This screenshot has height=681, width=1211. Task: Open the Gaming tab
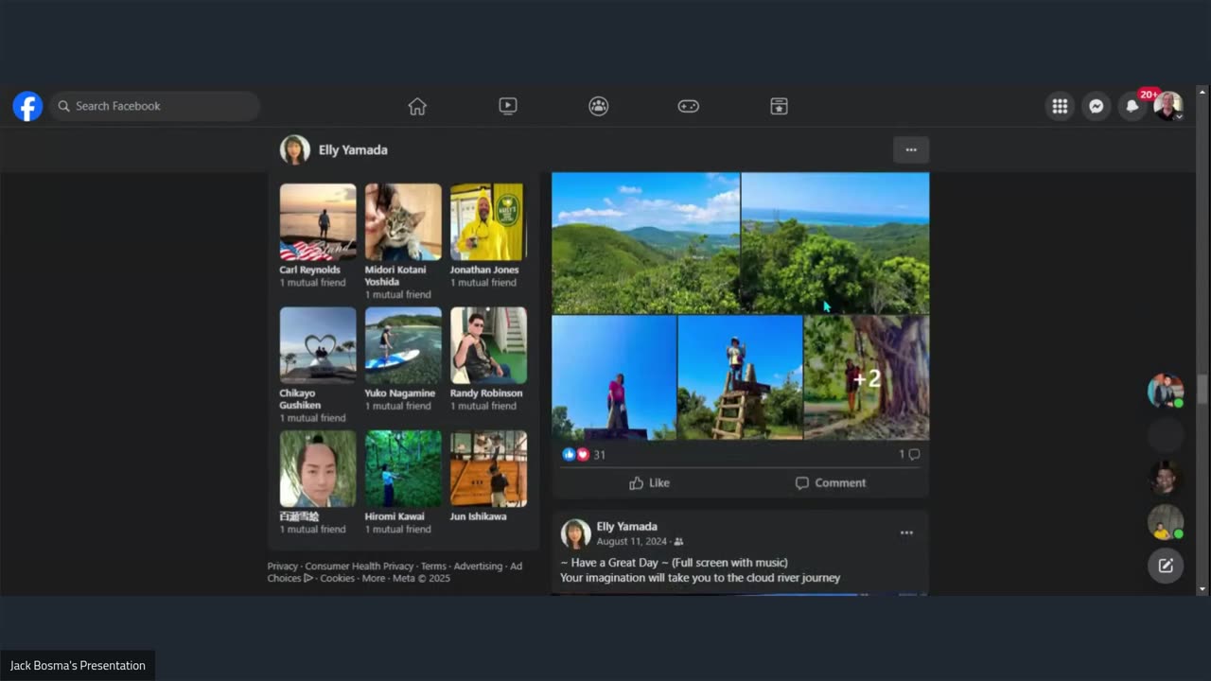(689, 106)
